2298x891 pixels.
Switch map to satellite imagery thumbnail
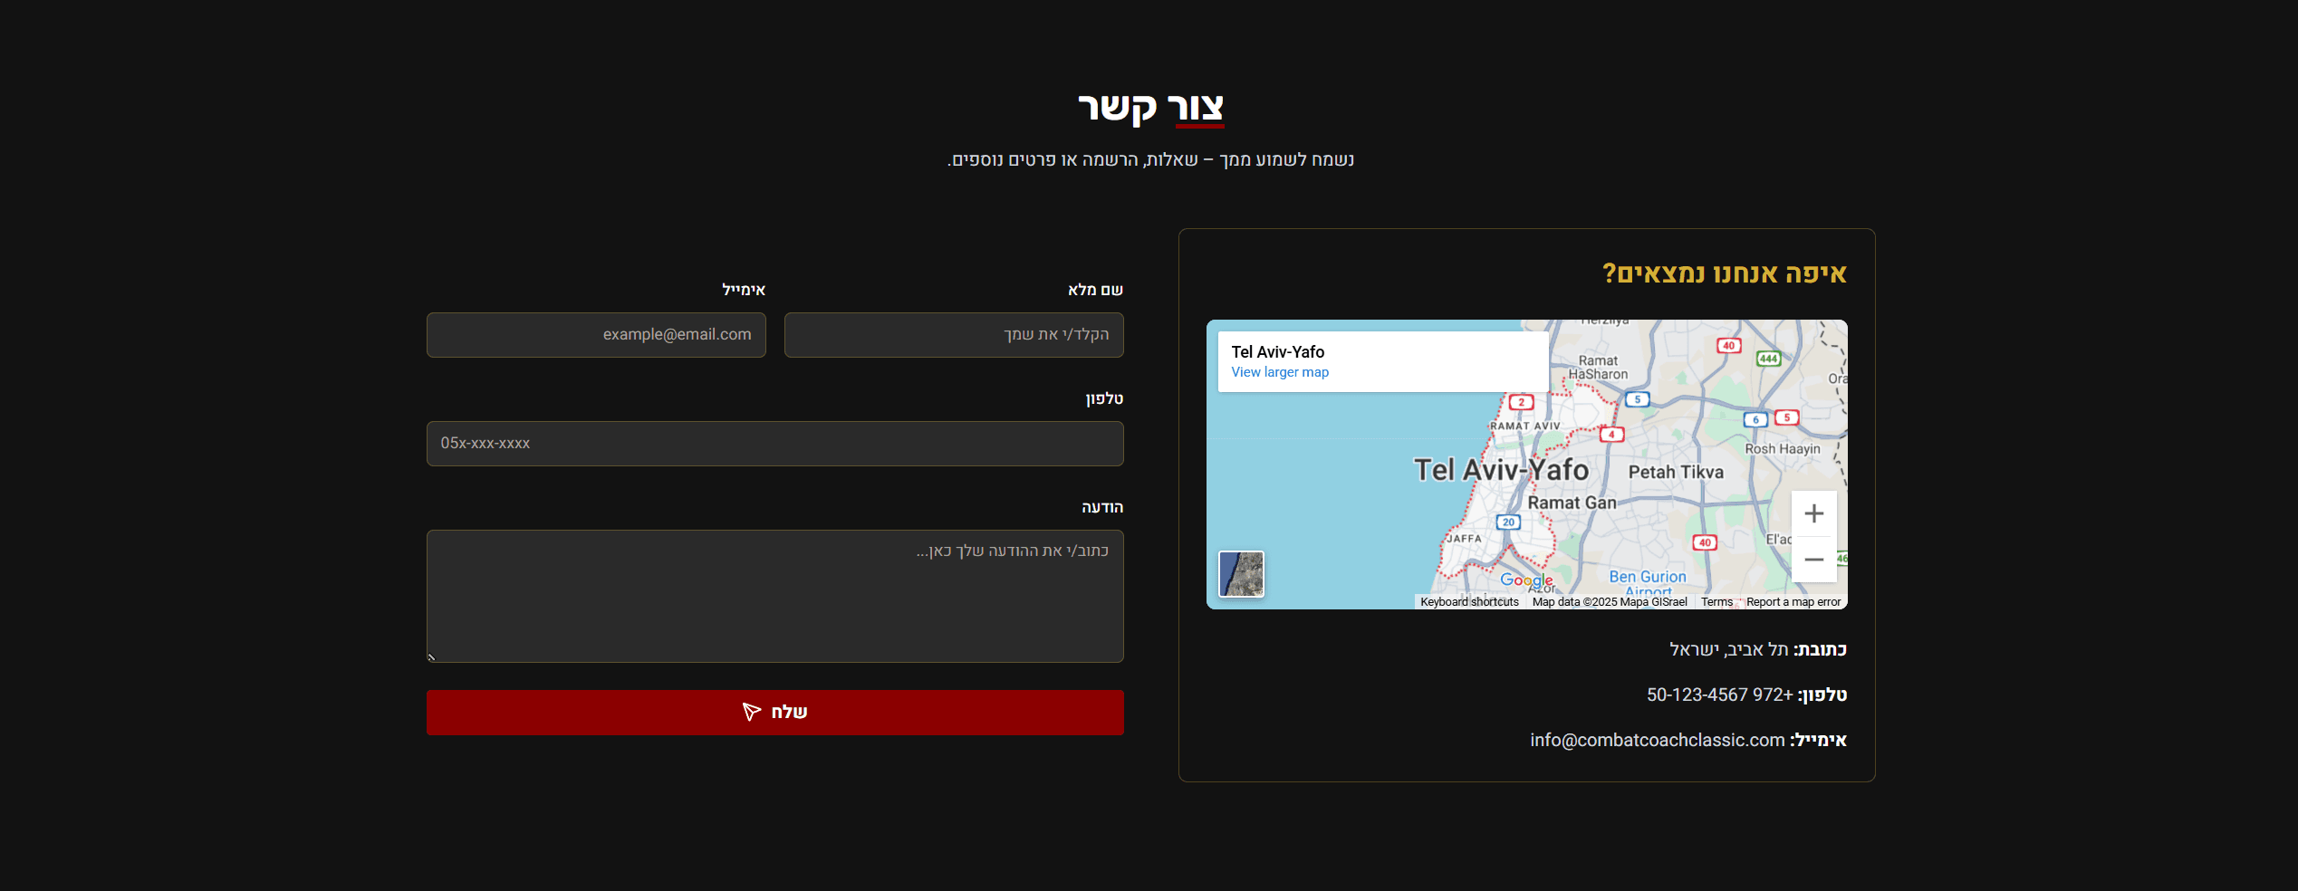tap(1241, 574)
